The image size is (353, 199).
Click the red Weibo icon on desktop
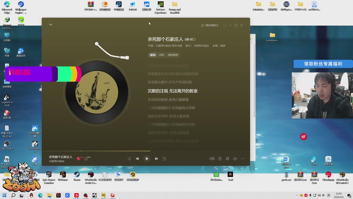coord(304,137)
